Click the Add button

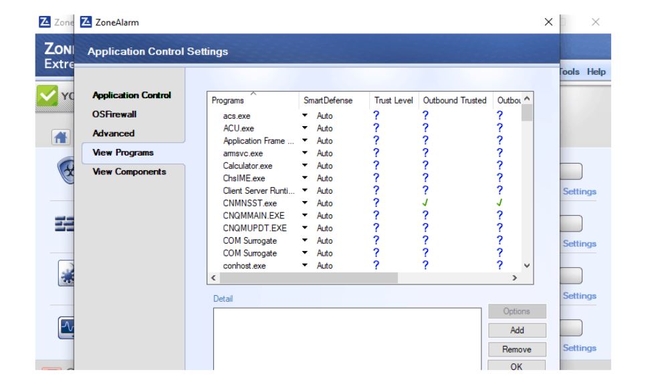[x=517, y=331]
